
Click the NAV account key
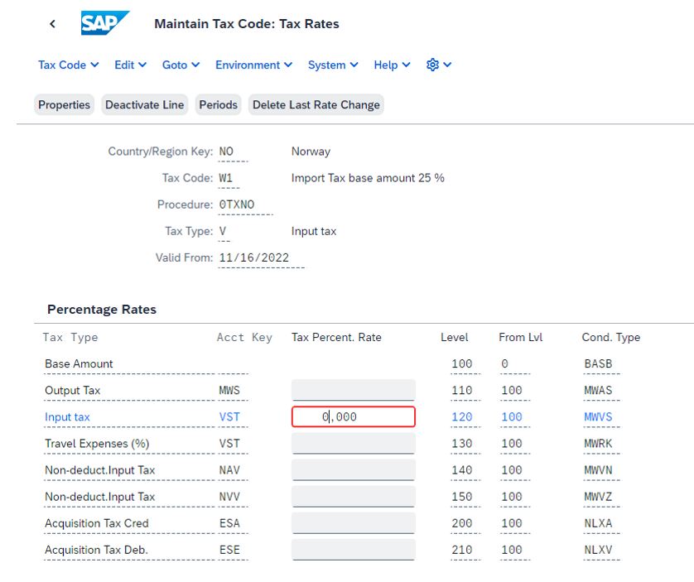(229, 470)
